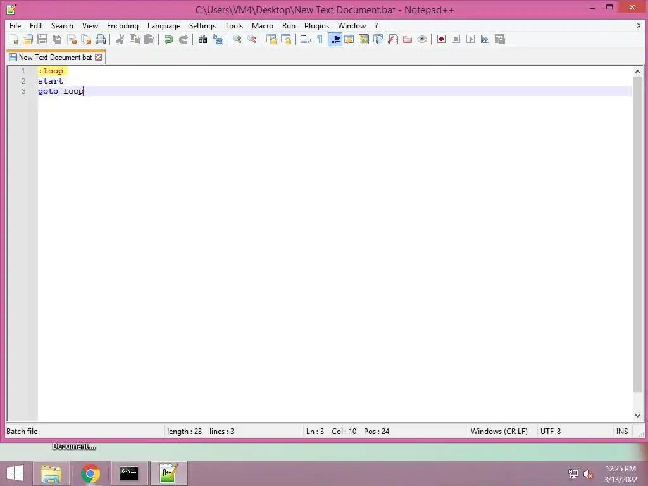648x486 pixels.
Task: Click line number 2 in the margin
Action: (23, 81)
